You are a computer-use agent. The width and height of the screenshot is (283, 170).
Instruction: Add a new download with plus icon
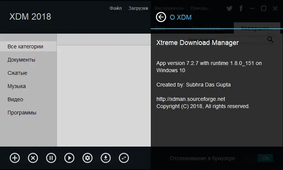15,158
